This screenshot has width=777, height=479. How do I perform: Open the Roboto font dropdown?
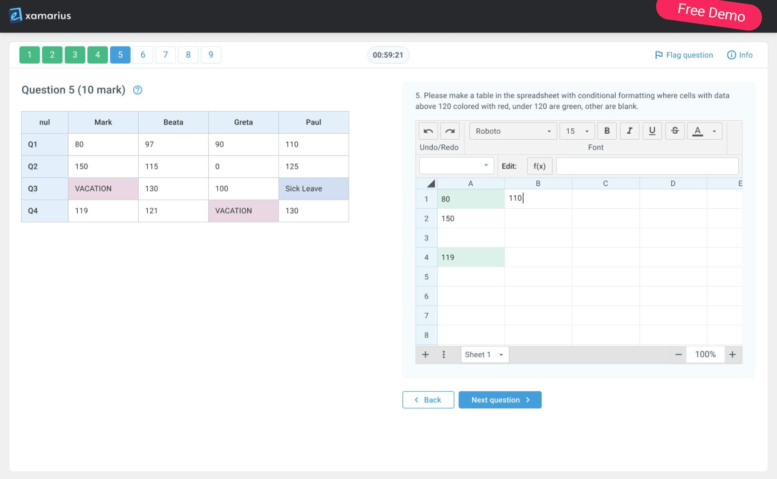pyautogui.click(x=513, y=131)
